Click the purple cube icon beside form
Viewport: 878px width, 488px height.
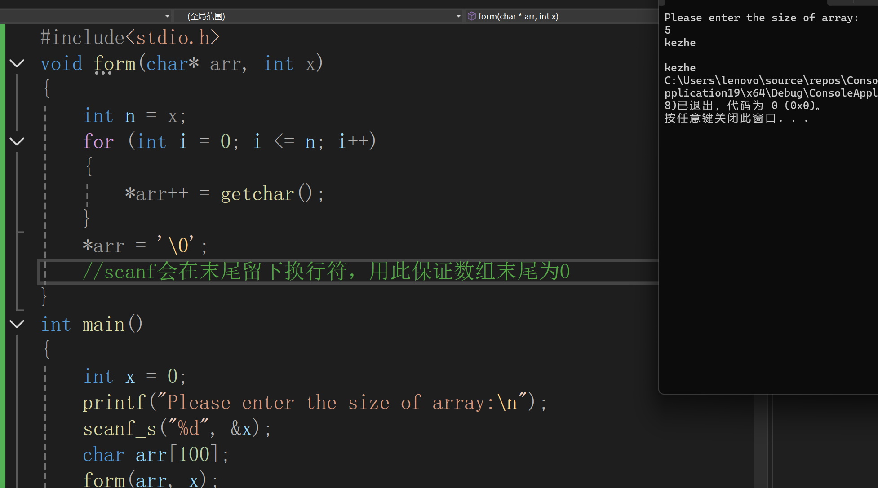click(x=471, y=17)
